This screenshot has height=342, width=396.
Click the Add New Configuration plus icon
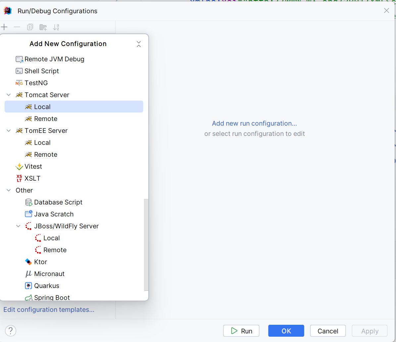pos(4,27)
